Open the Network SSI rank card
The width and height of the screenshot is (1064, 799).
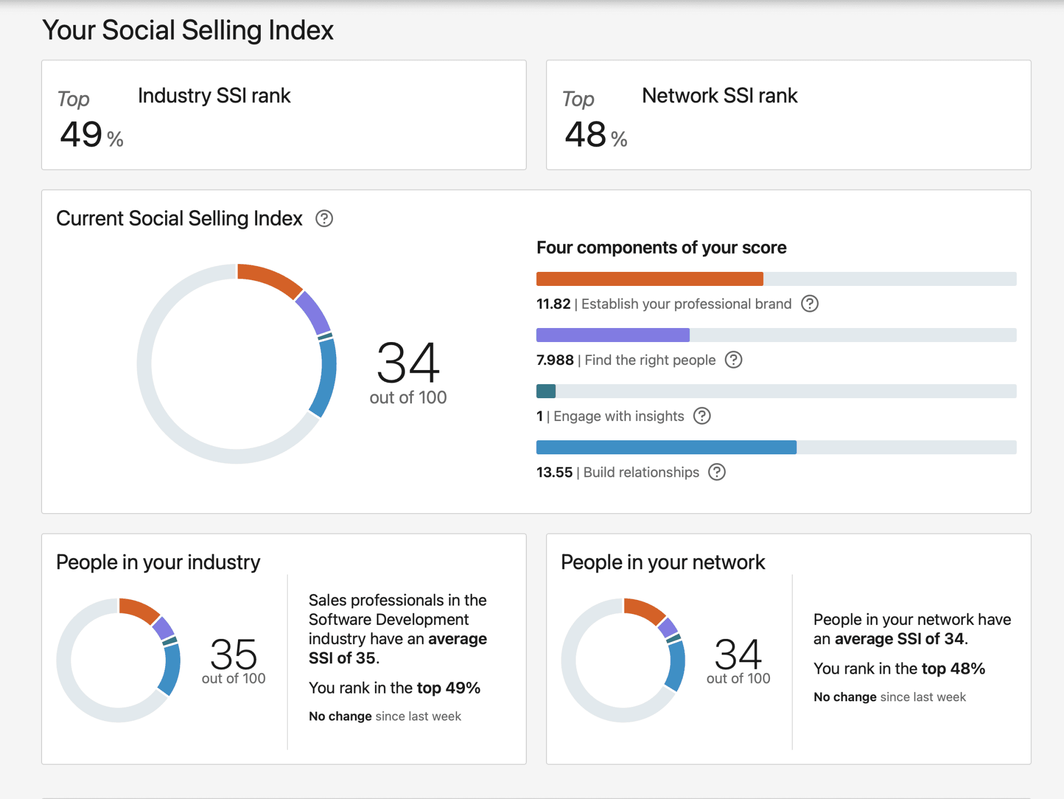[788, 115]
